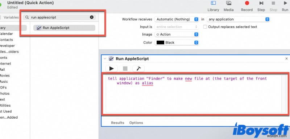
Task: Select the Library root item in sidebar
Action: click(x=13, y=28)
